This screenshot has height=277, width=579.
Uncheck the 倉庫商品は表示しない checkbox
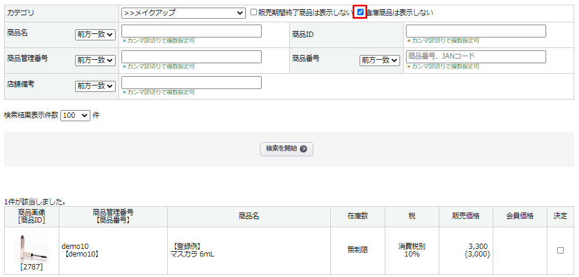click(361, 12)
